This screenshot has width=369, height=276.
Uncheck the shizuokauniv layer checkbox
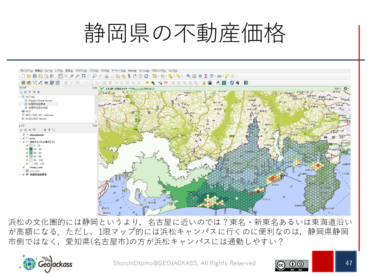click(23, 135)
